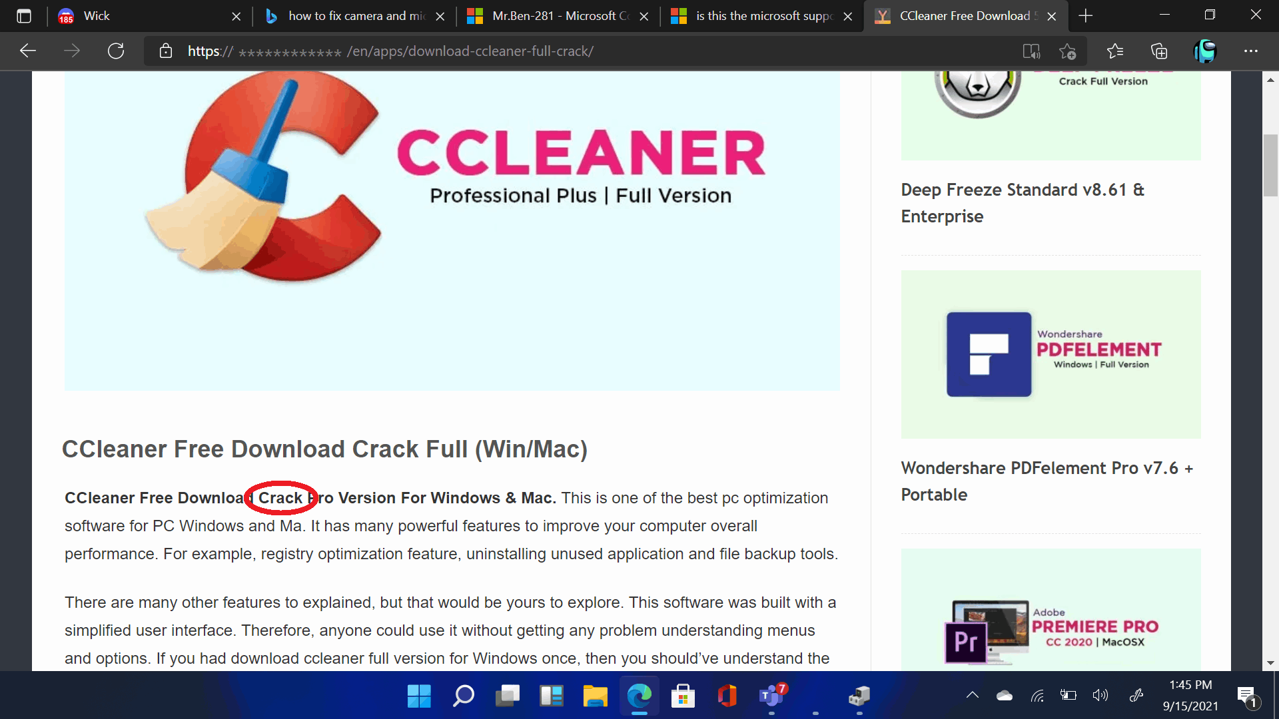Viewport: 1279px width, 719px height.
Task: Click the back navigation arrow button
Action: tap(28, 50)
